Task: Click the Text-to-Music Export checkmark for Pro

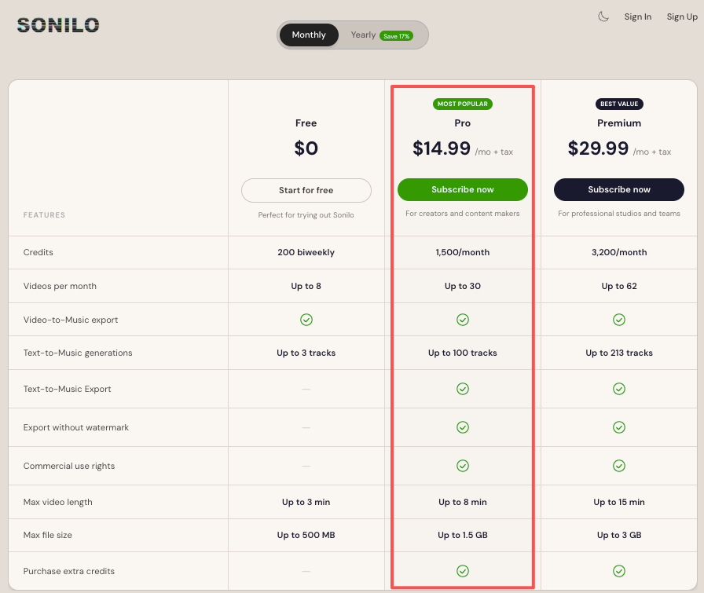Action: (462, 388)
